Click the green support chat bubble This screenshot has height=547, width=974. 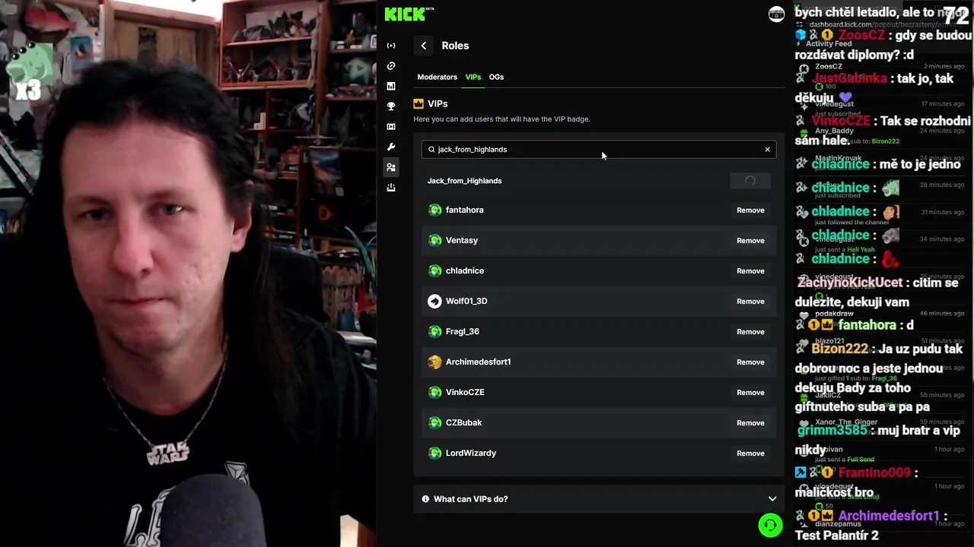pos(770,525)
